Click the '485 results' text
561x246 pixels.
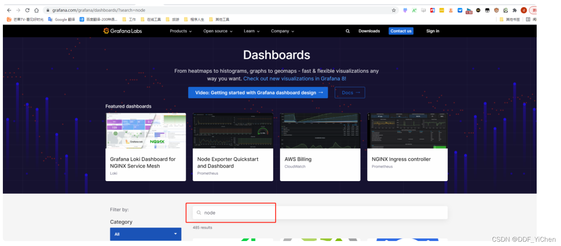pos(203,227)
